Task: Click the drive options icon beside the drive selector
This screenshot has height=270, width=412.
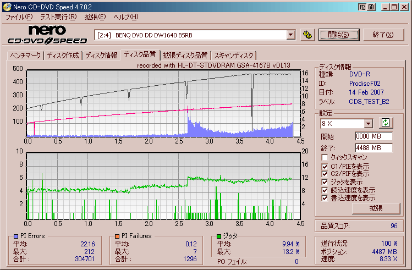Action: tap(307, 35)
